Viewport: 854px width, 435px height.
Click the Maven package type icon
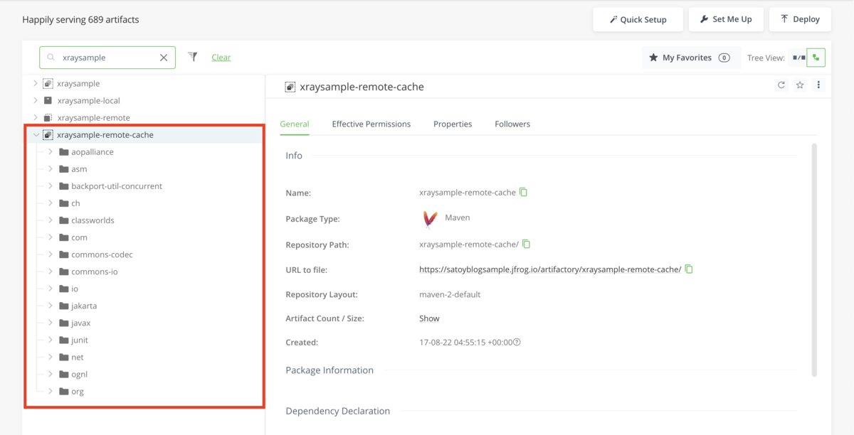[x=430, y=218]
